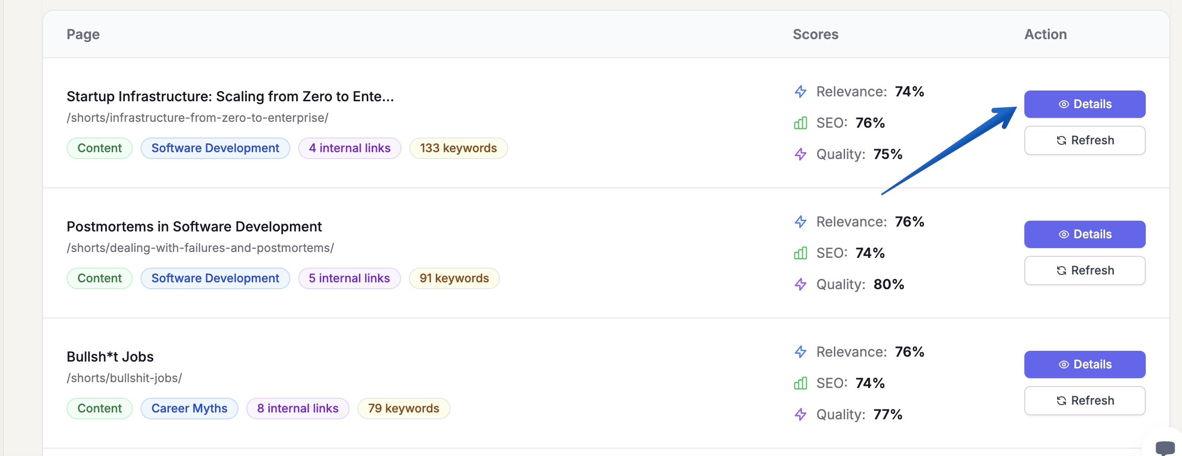Expand the 133 keywords badge on first row
This screenshot has width=1182, height=456.
click(458, 148)
